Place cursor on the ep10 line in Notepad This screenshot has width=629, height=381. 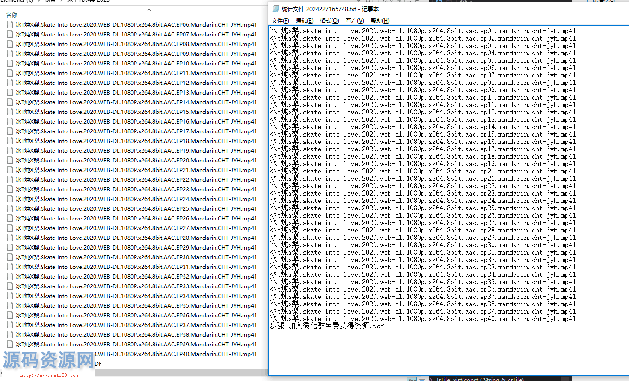point(423,97)
